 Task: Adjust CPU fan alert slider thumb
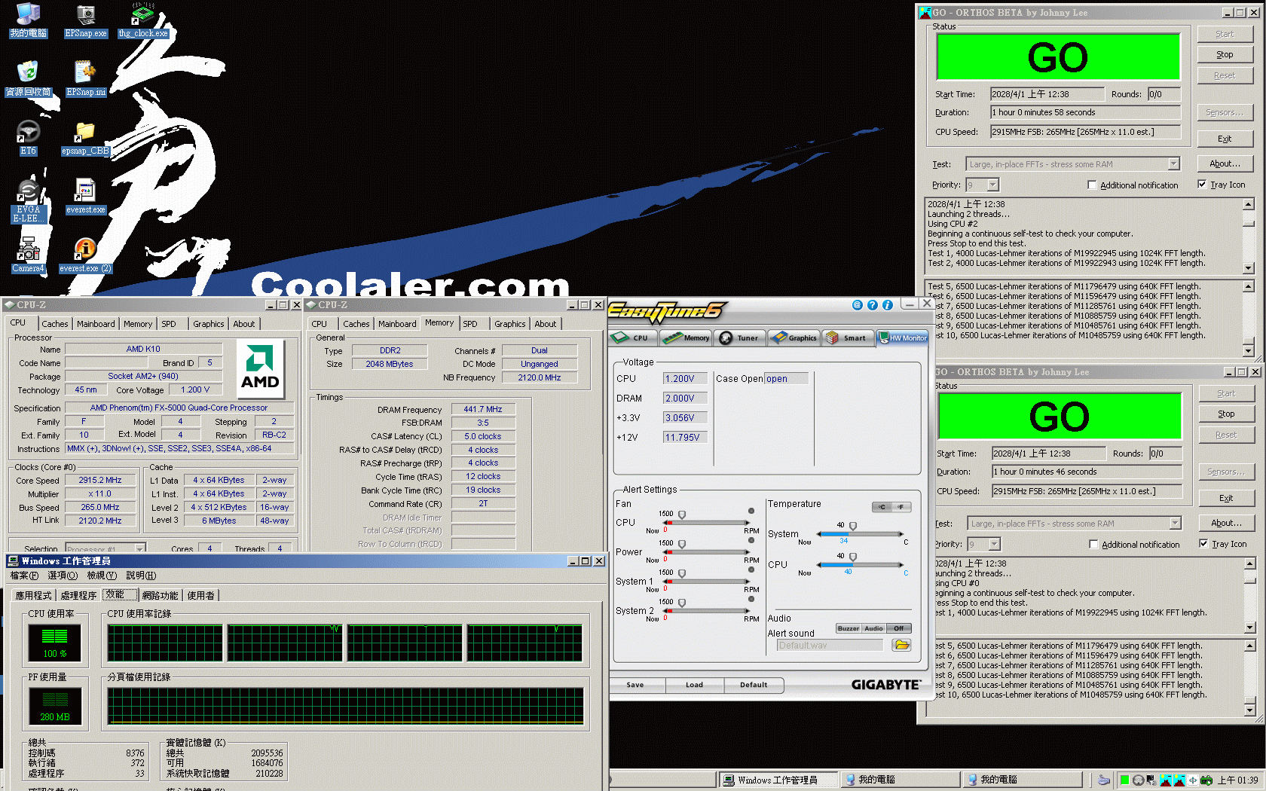[x=682, y=515]
